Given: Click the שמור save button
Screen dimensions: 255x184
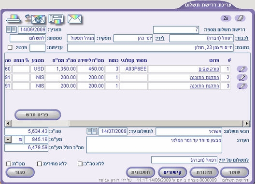Looking at the screenshot, I should [235, 172].
